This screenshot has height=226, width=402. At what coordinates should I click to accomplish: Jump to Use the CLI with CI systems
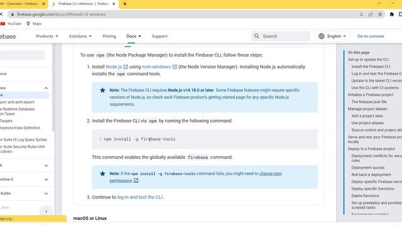[x=375, y=88]
